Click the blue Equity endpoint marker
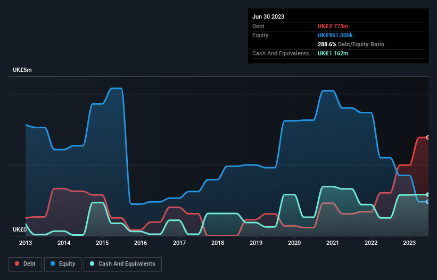Screen dimensions: 437x280 coord(428,202)
